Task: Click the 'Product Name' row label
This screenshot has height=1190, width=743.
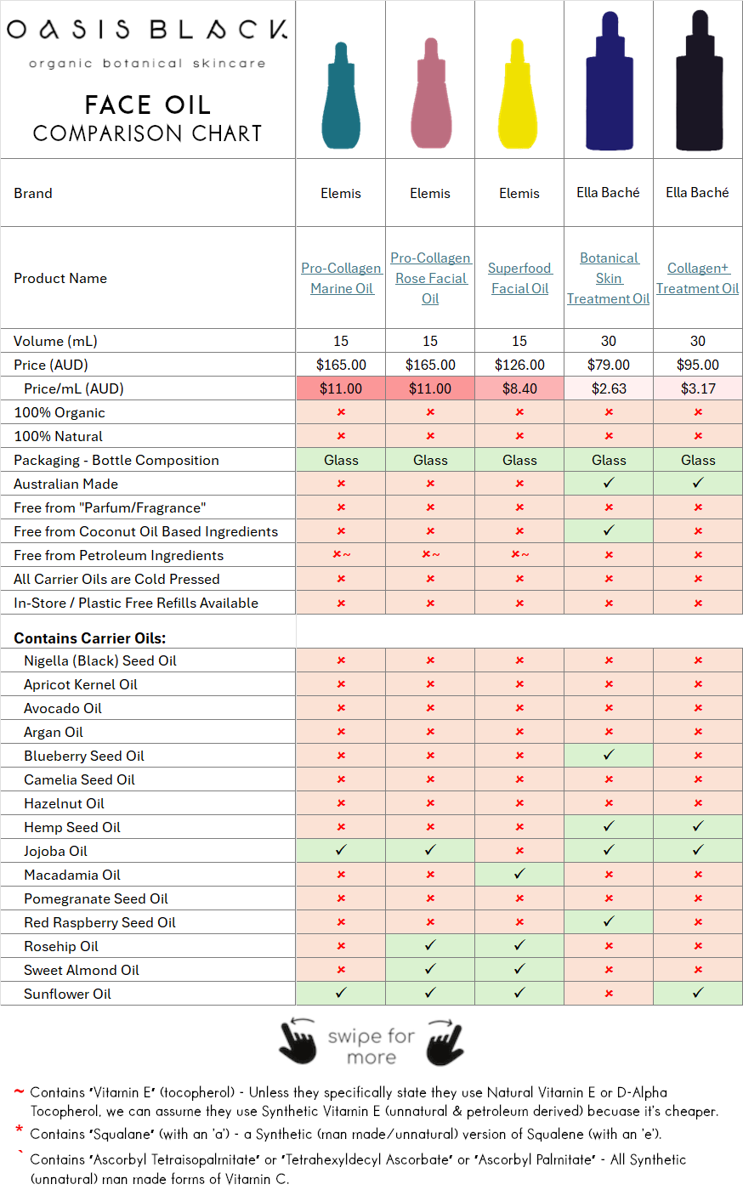Action: tap(60, 278)
